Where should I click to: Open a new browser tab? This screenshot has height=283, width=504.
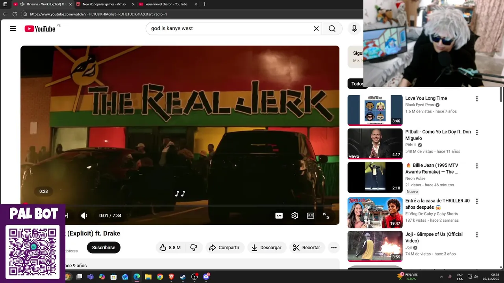point(204,4)
